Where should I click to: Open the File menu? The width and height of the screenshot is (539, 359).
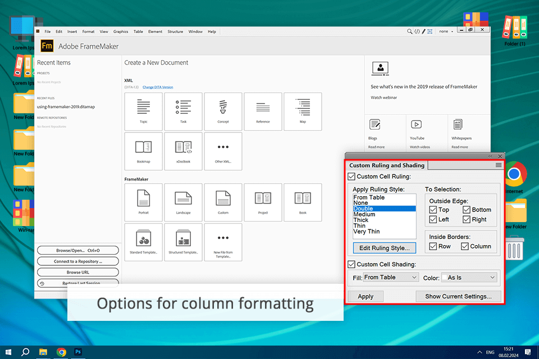pyautogui.click(x=47, y=31)
